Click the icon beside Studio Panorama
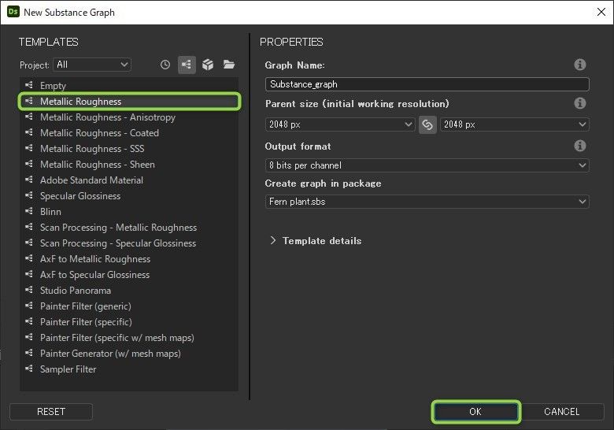Viewport: 614px width, 430px height. 29,290
